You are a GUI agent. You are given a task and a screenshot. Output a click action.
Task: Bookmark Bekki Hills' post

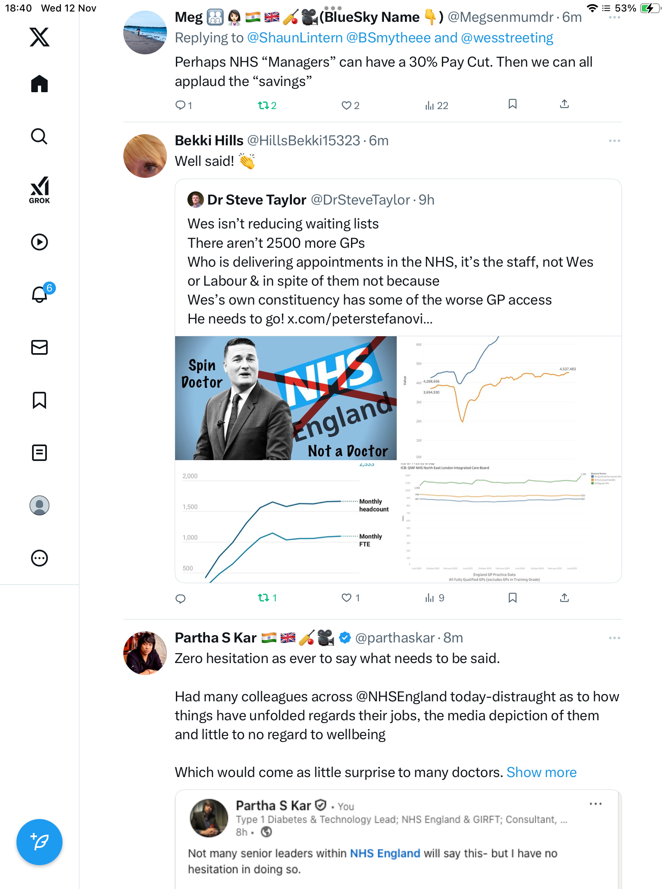click(512, 598)
